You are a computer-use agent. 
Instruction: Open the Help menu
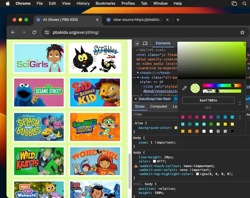coord(177,3)
